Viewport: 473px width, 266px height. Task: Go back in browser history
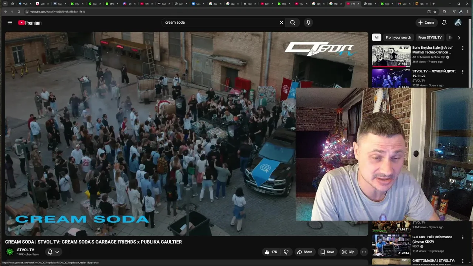pos(5,11)
